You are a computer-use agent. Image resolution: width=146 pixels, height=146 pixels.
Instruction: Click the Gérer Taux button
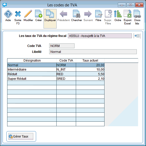pyautogui.click(x=21, y=136)
